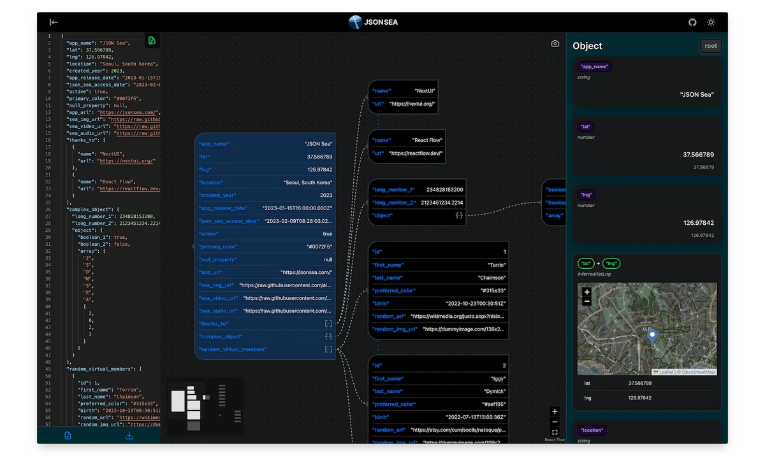Screen dimensions: 765x456
Task: Click the "https://nextui.org/" url row in node
Action: coord(404,104)
